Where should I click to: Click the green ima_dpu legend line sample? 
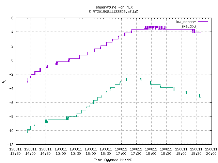point(203,26)
